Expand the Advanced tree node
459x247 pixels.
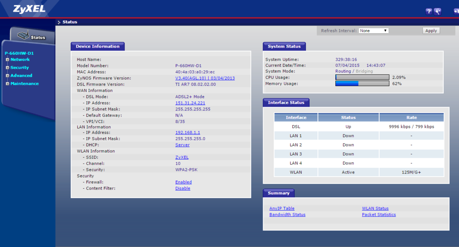8,76
